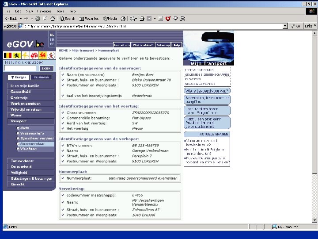
Task: Click the Print toolbar icon
Action: tap(142, 19)
